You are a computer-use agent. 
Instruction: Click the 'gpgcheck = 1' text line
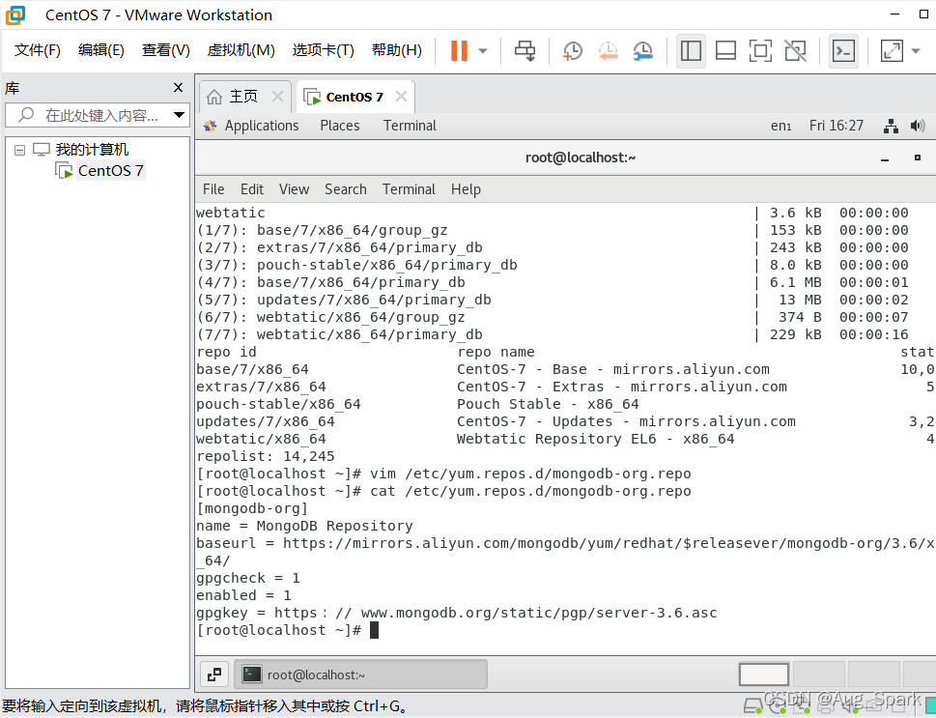tap(247, 578)
